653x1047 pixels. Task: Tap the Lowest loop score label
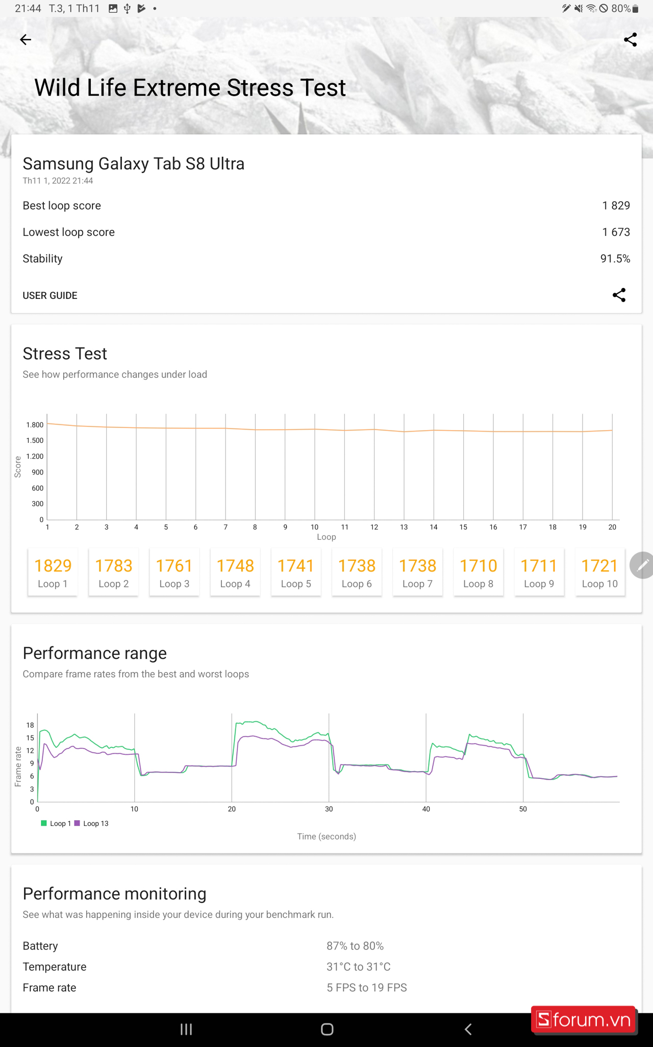[x=69, y=232]
